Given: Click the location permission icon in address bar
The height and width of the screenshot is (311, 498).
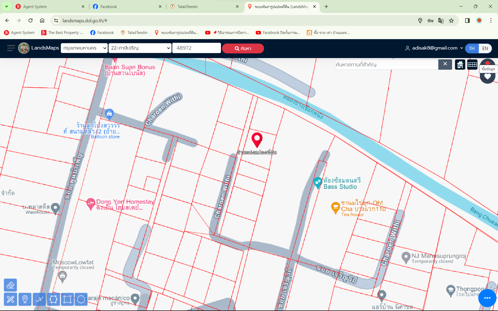Looking at the screenshot, I should pyautogui.click(x=420, y=20).
